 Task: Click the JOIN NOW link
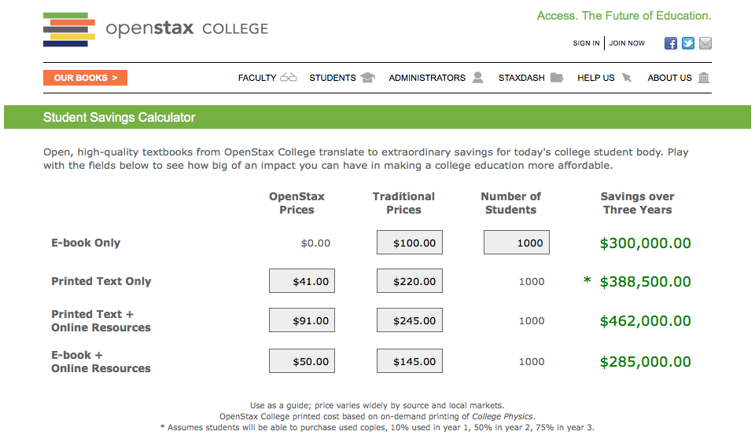coord(627,43)
